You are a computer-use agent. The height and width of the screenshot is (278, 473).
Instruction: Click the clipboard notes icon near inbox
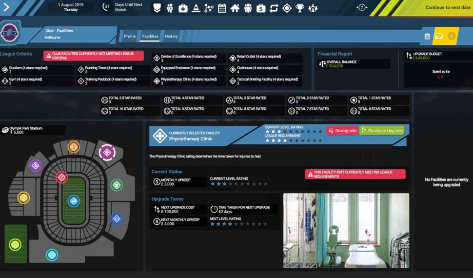click(427, 36)
